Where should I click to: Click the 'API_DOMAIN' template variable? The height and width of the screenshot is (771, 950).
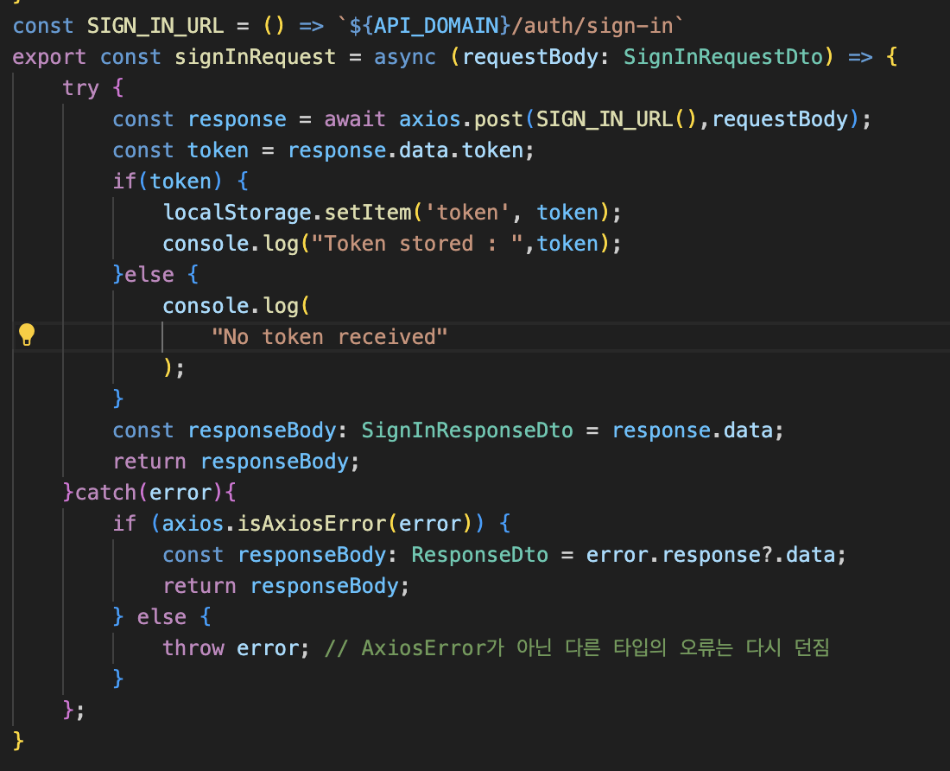coord(436,26)
